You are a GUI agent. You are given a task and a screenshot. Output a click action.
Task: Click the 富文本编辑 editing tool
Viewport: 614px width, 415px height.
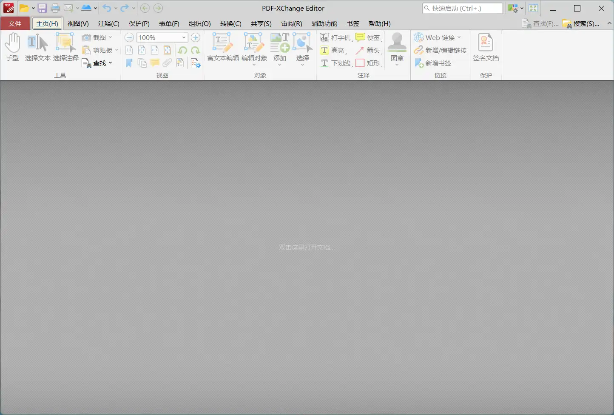click(223, 48)
